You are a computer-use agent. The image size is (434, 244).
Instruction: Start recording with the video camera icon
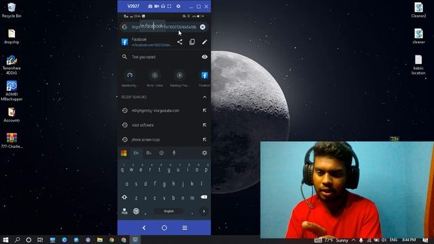click(x=157, y=6)
